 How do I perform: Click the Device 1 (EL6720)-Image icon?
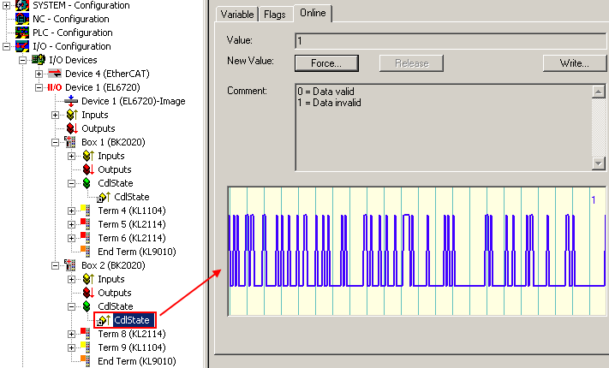(x=71, y=101)
